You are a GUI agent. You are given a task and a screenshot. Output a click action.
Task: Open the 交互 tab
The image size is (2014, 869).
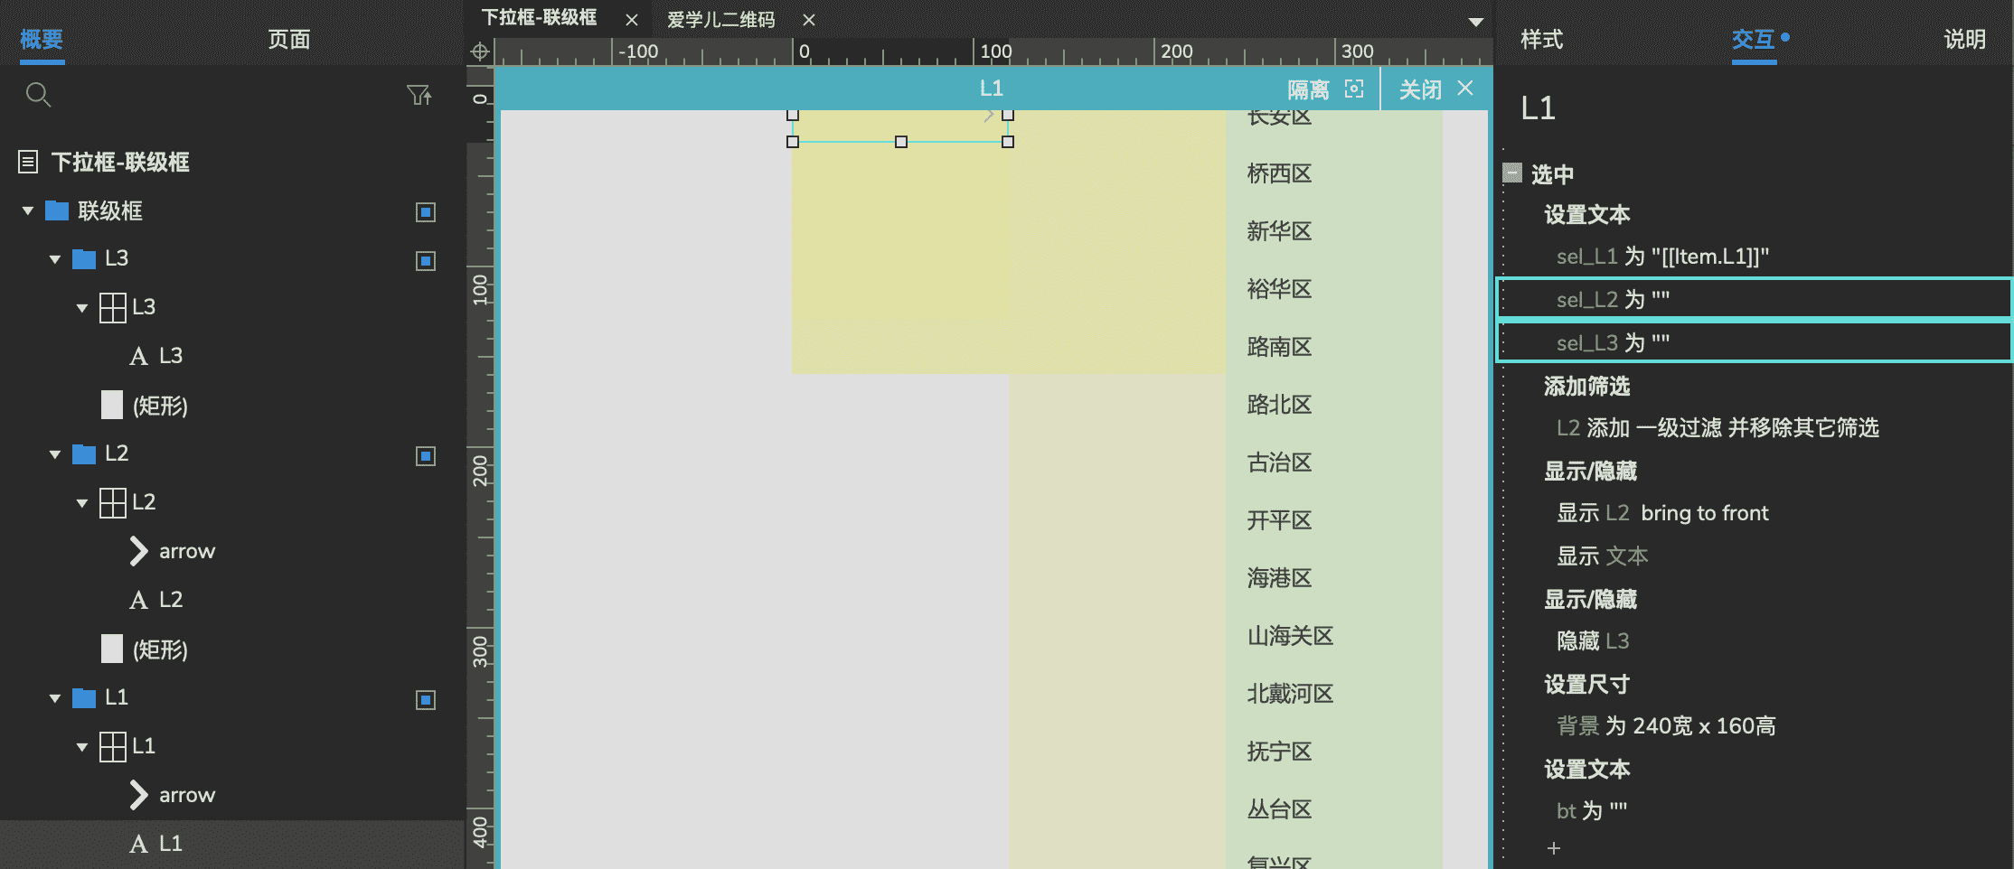coord(1754,39)
